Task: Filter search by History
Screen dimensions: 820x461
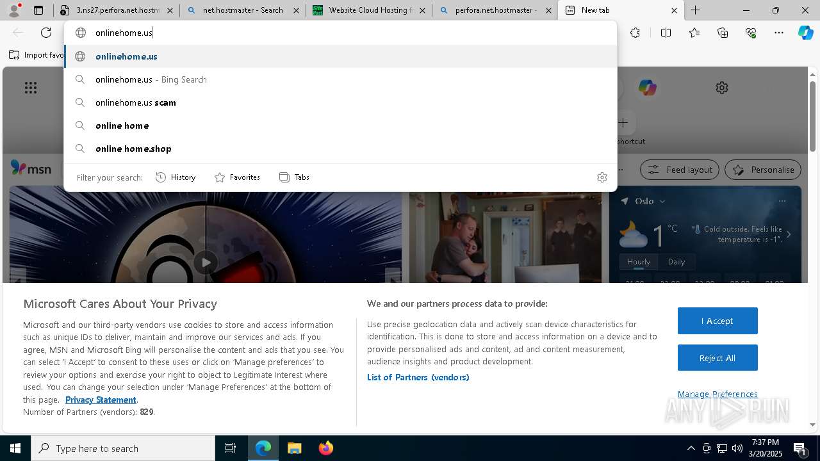Action: point(176,177)
